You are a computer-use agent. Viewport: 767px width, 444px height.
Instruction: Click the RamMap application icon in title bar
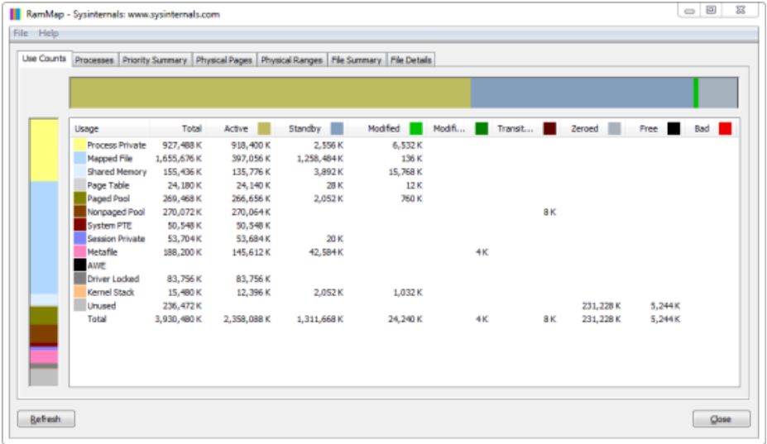[x=16, y=14]
